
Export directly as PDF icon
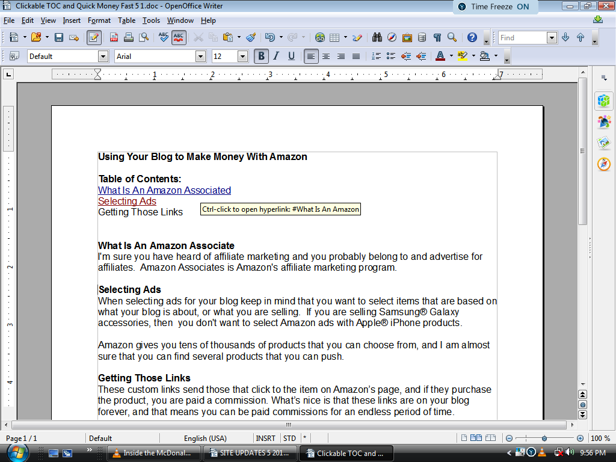coord(114,37)
